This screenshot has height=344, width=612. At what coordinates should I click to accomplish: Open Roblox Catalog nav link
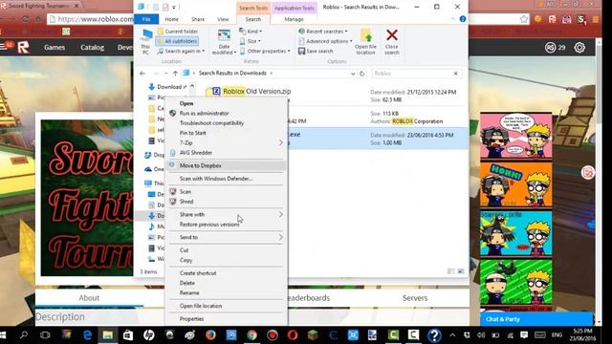93,47
